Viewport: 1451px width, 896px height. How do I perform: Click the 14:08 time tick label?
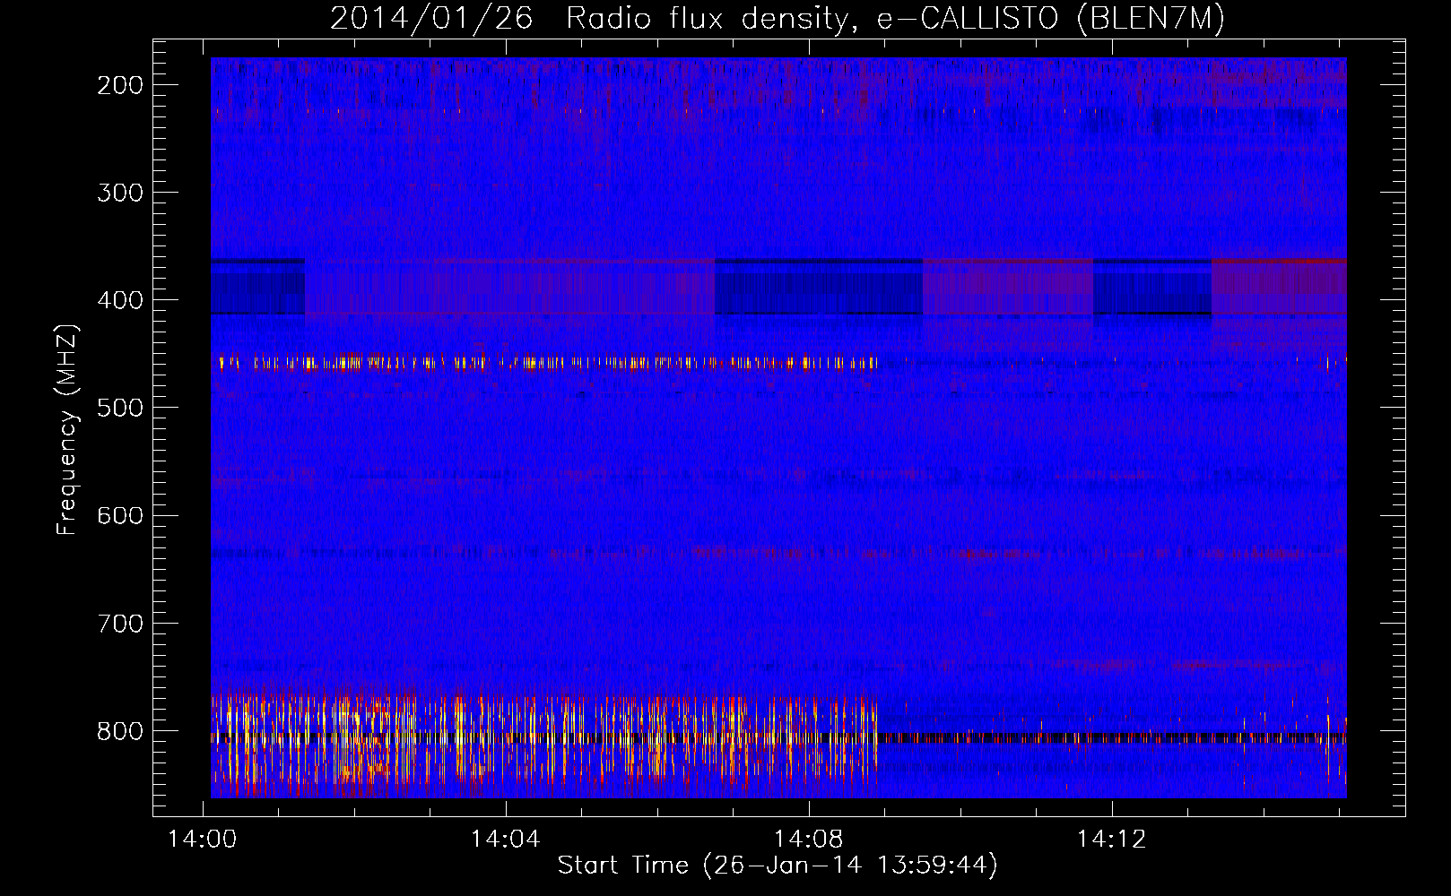tap(809, 840)
